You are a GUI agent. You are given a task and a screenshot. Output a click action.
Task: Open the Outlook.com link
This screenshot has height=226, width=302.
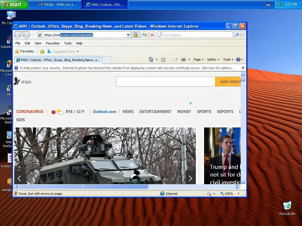105,112
